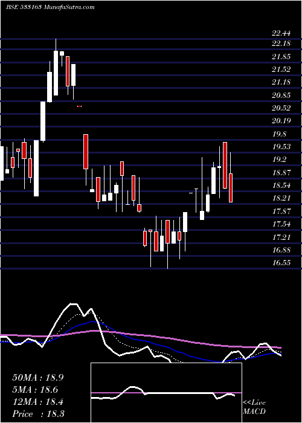Click the BSE 533163 MunafaSutra.com header text
302x423 pixels.
(x=50, y=7)
